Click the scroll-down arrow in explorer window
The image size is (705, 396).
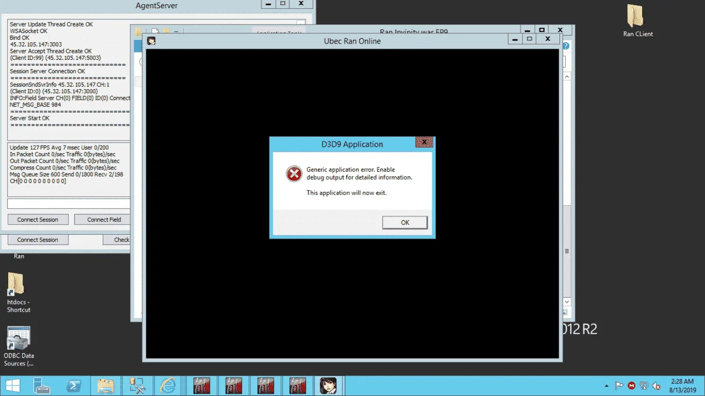(566, 302)
